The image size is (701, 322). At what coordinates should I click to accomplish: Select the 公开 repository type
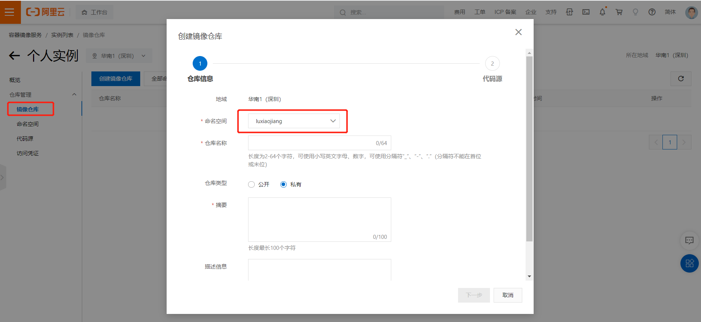(251, 185)
